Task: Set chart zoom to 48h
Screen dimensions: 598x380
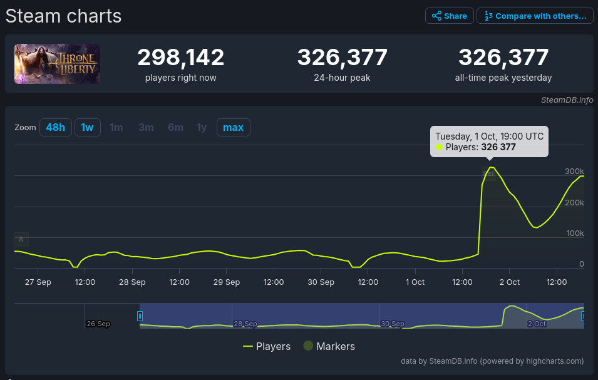Action: [55, 128]
